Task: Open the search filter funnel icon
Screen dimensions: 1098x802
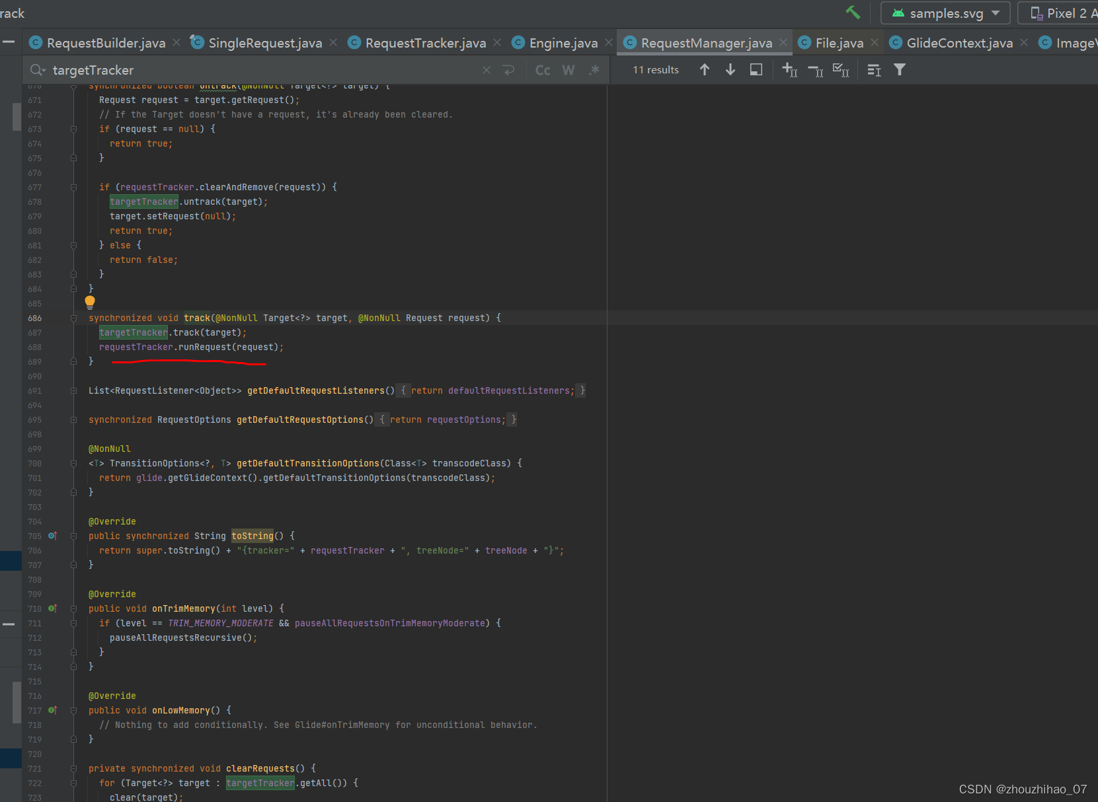Action: pyautogui.click(x=900, y=69)
